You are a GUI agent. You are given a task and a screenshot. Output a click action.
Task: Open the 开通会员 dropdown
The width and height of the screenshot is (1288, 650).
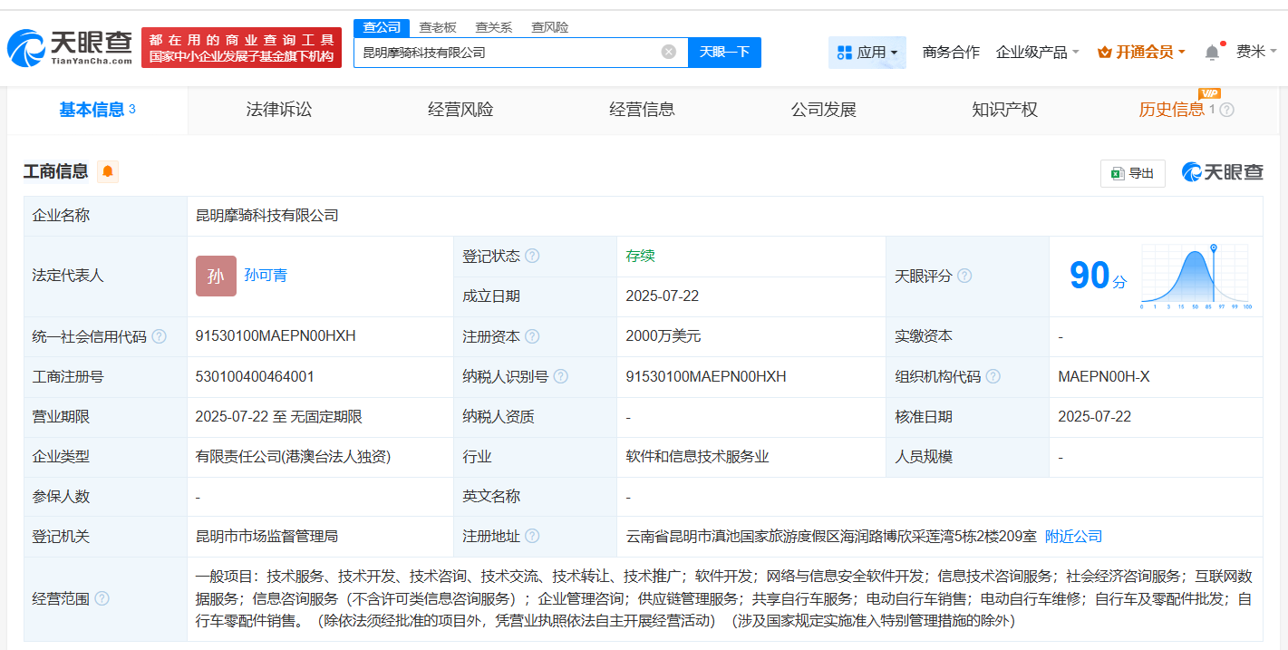[1141, 53]
